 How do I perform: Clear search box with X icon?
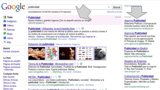click(x=109, y=7)
